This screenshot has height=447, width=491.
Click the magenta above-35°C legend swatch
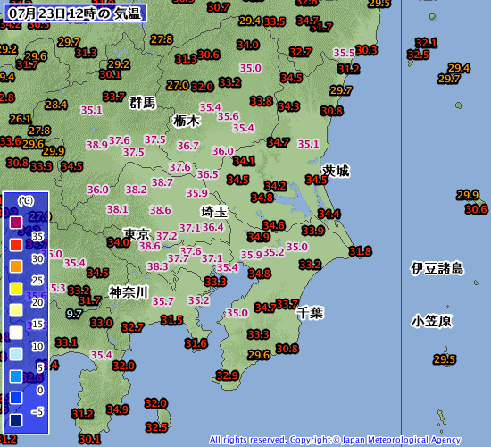(x=16, y=223)
